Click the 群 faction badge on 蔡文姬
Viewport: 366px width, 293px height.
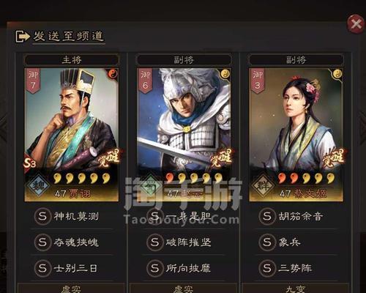[x=263, y=185]
